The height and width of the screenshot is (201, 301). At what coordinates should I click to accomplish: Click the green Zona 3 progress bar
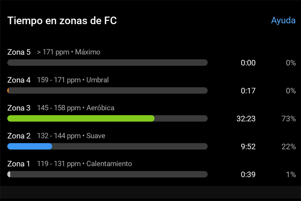point(108,118)
